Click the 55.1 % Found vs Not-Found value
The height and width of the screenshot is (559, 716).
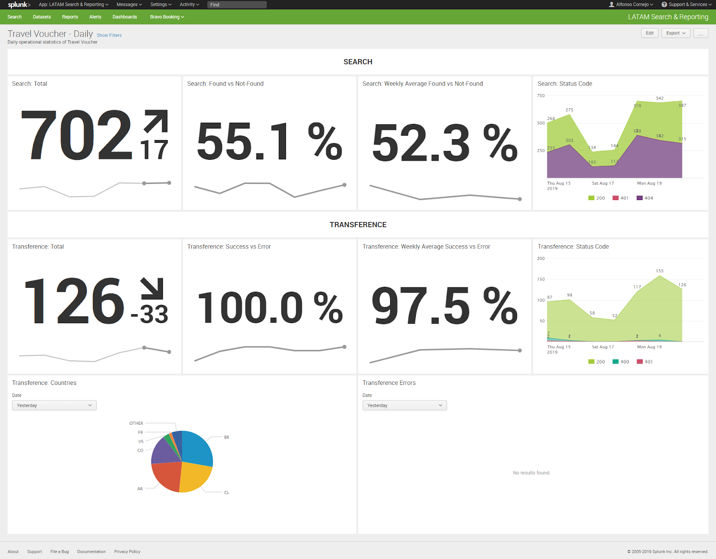tap(269, 141)
